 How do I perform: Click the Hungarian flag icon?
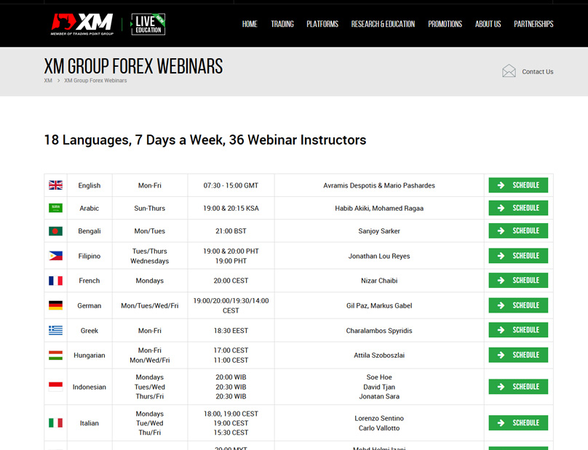click(x=55, y=355)
